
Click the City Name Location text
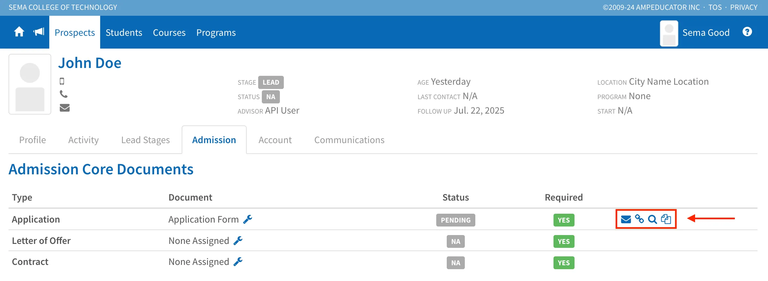click(669, 82)
